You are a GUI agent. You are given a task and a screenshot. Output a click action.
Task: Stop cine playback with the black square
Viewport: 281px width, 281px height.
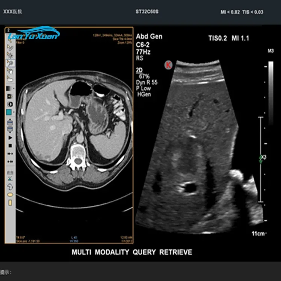pos(10,146)
